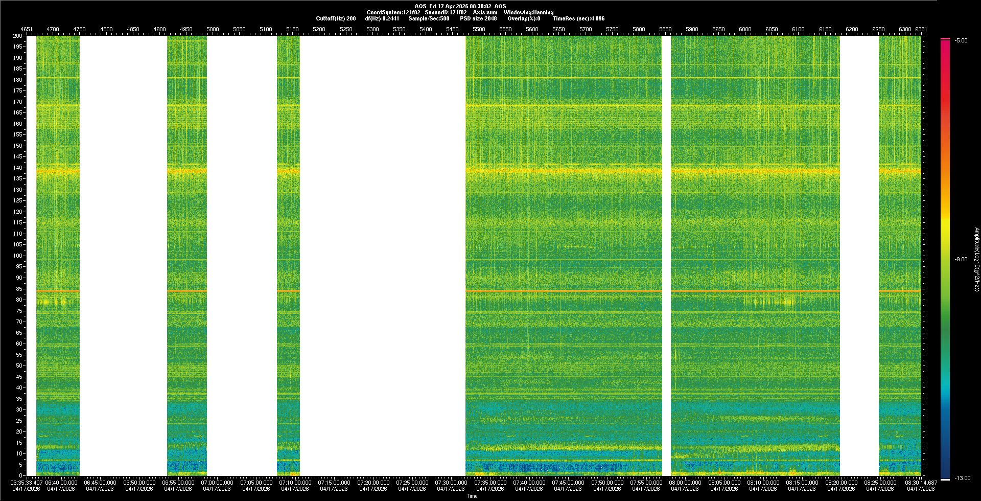Click the 140 tick label on frequency axis
The height and width of the screenshot is (501, 981).
pos(18,168)
